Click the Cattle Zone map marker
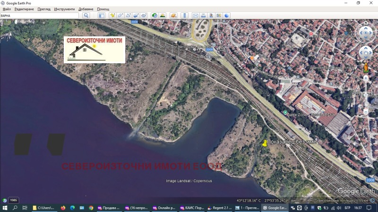 pyautogui.click(x=285, y=112)
